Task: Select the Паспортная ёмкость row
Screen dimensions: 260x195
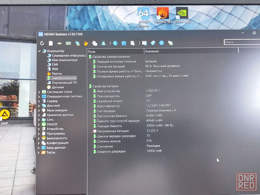Action: point(128,116)
